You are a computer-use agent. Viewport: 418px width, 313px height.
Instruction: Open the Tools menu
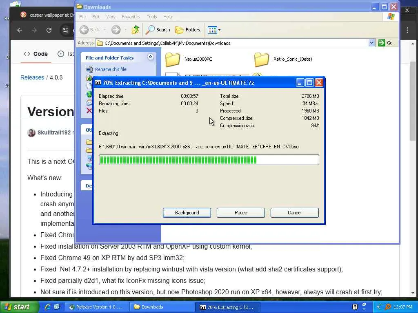tap(152, 17)
